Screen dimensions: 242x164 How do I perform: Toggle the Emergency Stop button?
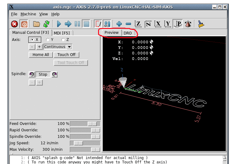[x=14, y=24]
